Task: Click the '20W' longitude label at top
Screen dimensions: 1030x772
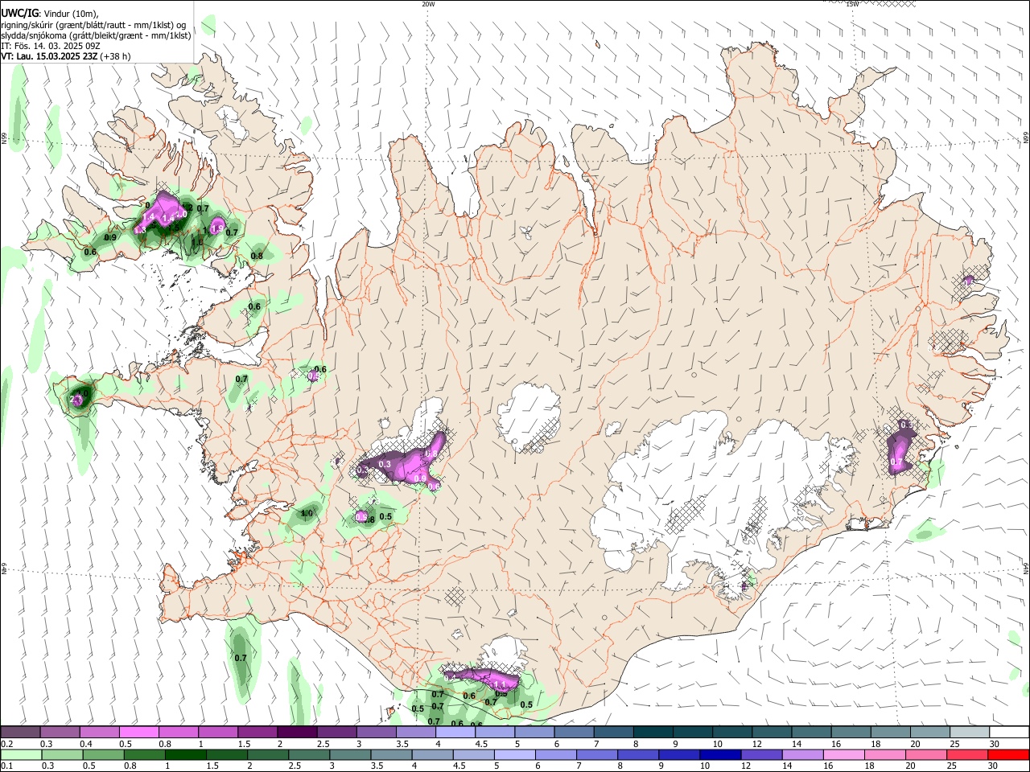Action: [x=428, y=4]
